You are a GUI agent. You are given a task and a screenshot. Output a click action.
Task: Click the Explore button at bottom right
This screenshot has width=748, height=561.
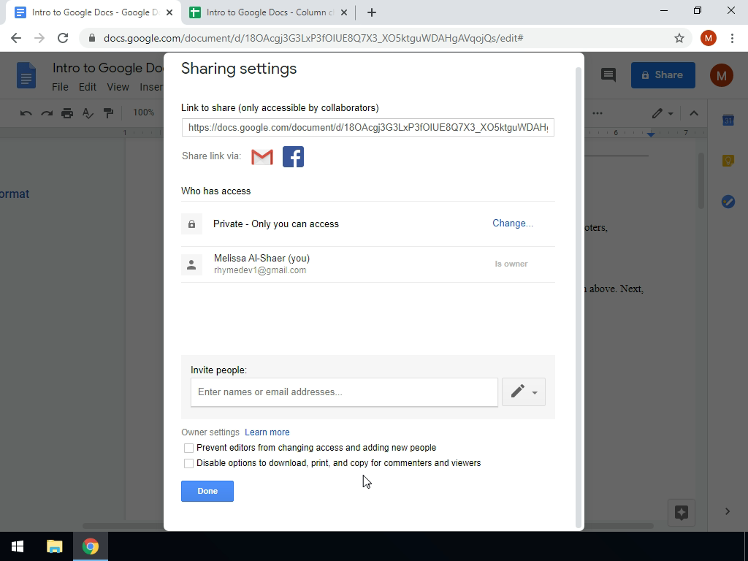(x=682, y=513)
